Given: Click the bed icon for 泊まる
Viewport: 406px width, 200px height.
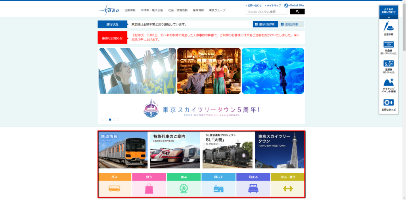Looking at the screenshot, I should [x=253, y=189].
